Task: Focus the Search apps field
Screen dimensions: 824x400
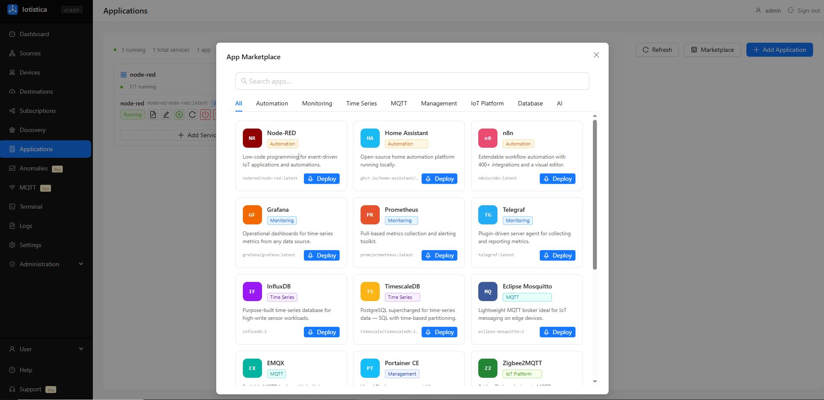Action: pyautogui.click(x=412, y=81)
